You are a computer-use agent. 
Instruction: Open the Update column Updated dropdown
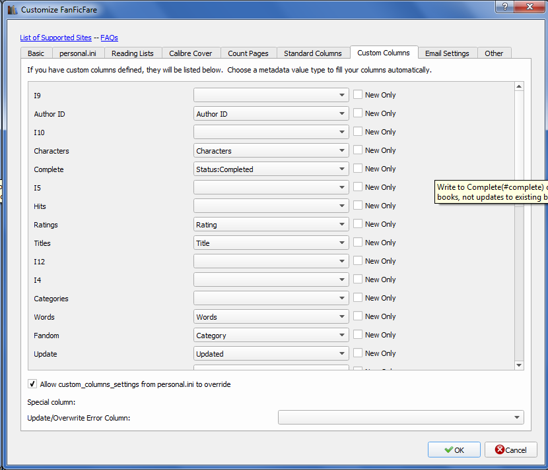click(271, 353)
